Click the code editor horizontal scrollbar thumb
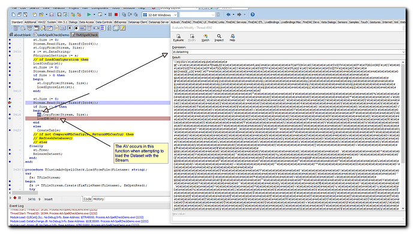Viewport: 414px width, 234px height. tap(24, 193)
